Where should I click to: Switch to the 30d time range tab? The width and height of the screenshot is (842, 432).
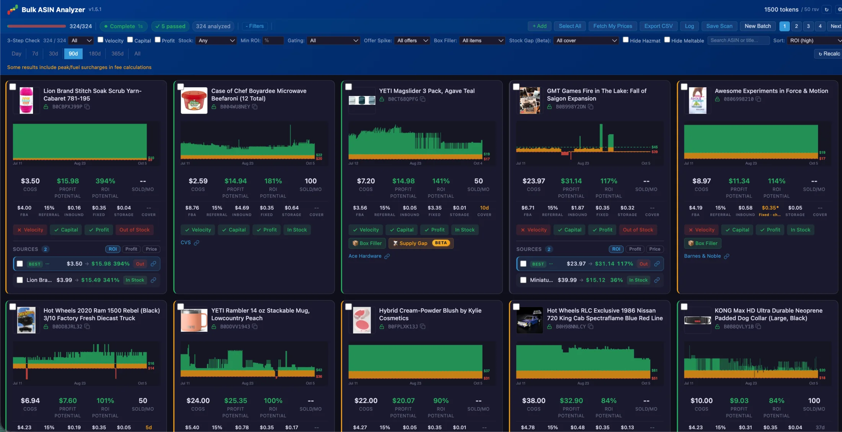point(53,54)
